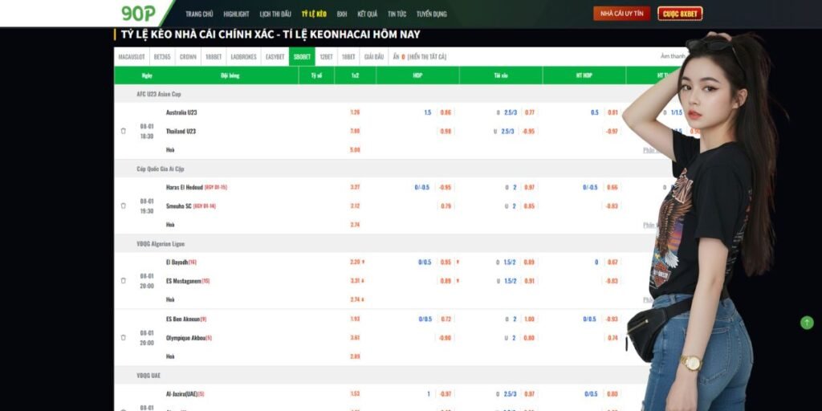Open the Giải Đấu league filter
822x411 pixels.
[373, 57]
